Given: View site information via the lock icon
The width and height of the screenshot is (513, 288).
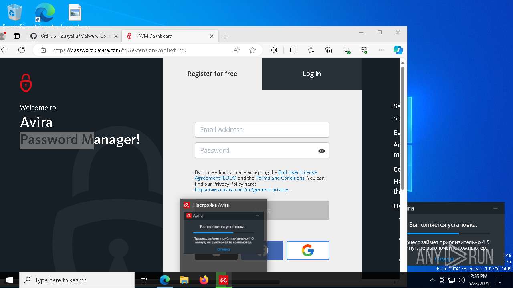Looking at the screenshot, I should point(43,50).
